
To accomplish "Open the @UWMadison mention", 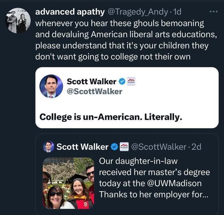I will [174, 183].
